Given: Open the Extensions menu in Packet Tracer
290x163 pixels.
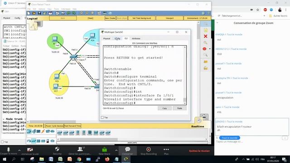Looking at the screenshot, I should pyautogui.click(x=66, y=9).
